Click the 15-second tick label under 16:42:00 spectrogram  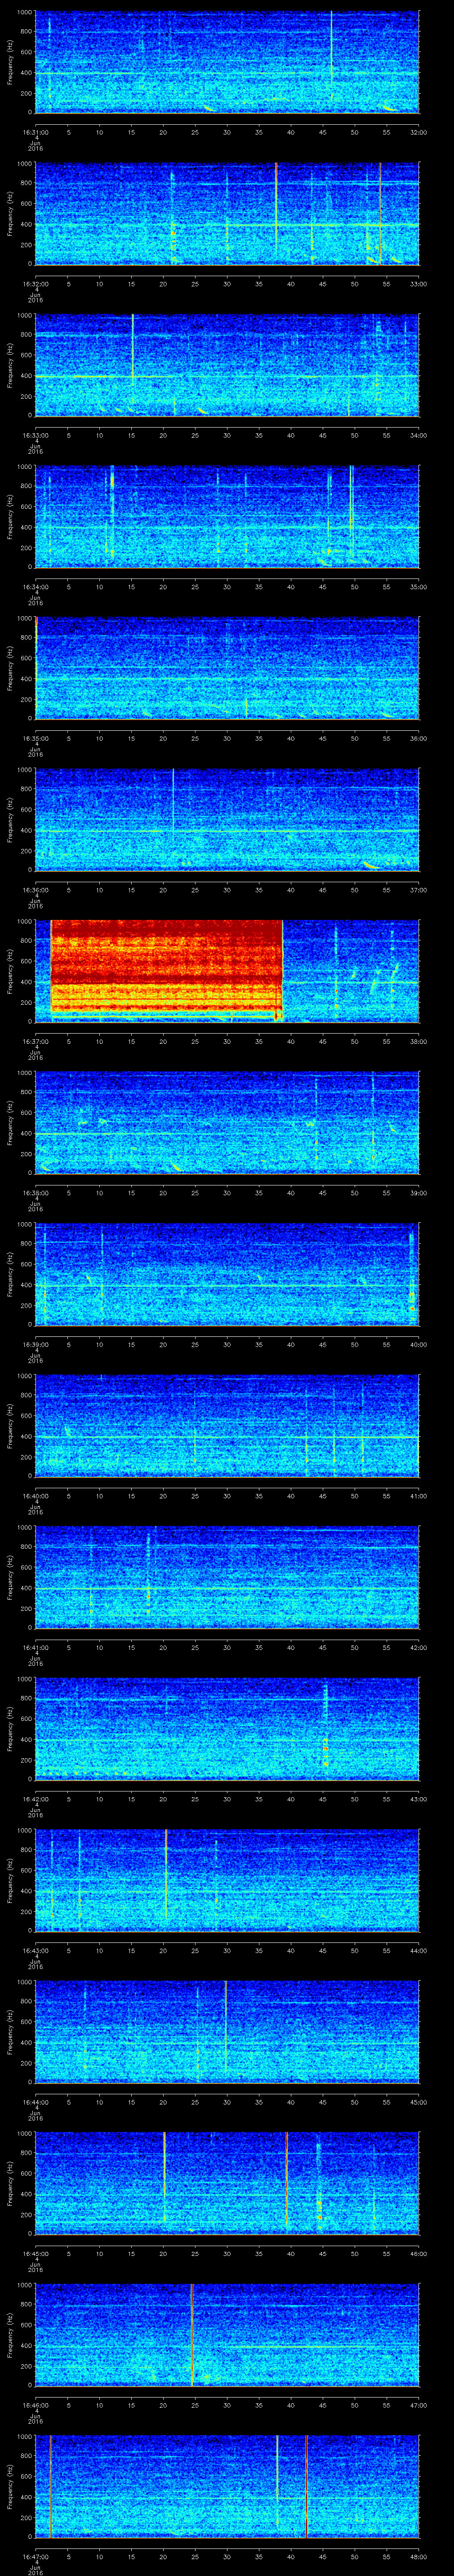tap(131, 1798)
